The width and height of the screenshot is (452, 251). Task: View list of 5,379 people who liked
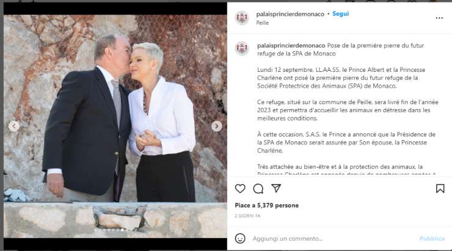tap(267, 205)
